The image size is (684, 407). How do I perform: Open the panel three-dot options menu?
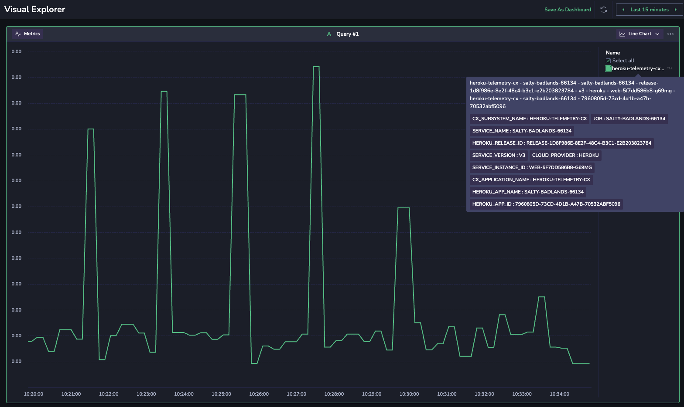point(670,34)
